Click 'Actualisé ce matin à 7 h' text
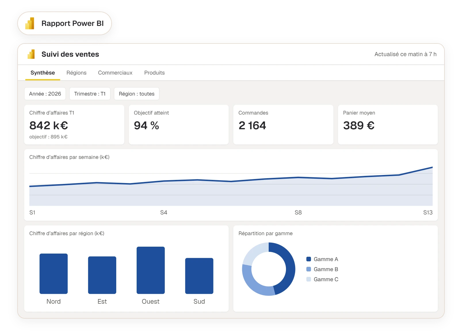The image size is (462, 331). coord(405,54)
